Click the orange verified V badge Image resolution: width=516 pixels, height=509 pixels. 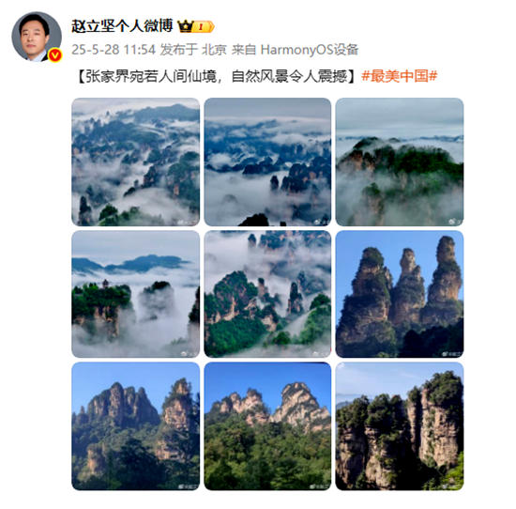pyautogui.click(x=55, y=55)
